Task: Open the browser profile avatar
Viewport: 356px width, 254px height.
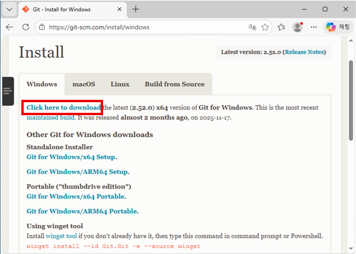Action: pyautogui.click(x=298, y=27)
